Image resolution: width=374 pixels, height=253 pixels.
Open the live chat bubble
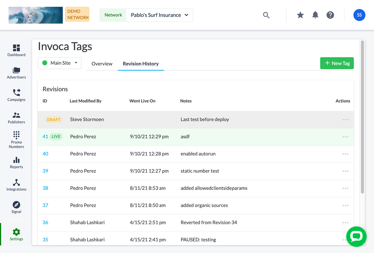point(356,237)
